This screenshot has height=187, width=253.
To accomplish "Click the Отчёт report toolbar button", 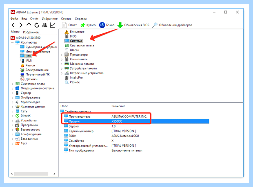I will [69, 25].
